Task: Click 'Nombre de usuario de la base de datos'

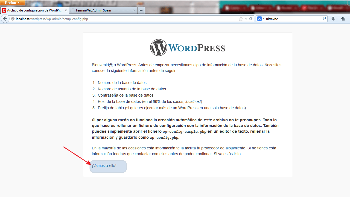Action: [132, 89]
